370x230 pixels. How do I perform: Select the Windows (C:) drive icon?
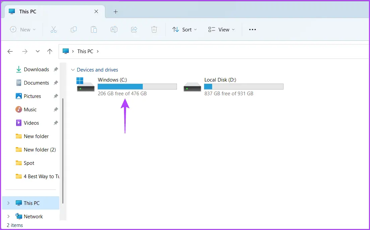[85, 84]
